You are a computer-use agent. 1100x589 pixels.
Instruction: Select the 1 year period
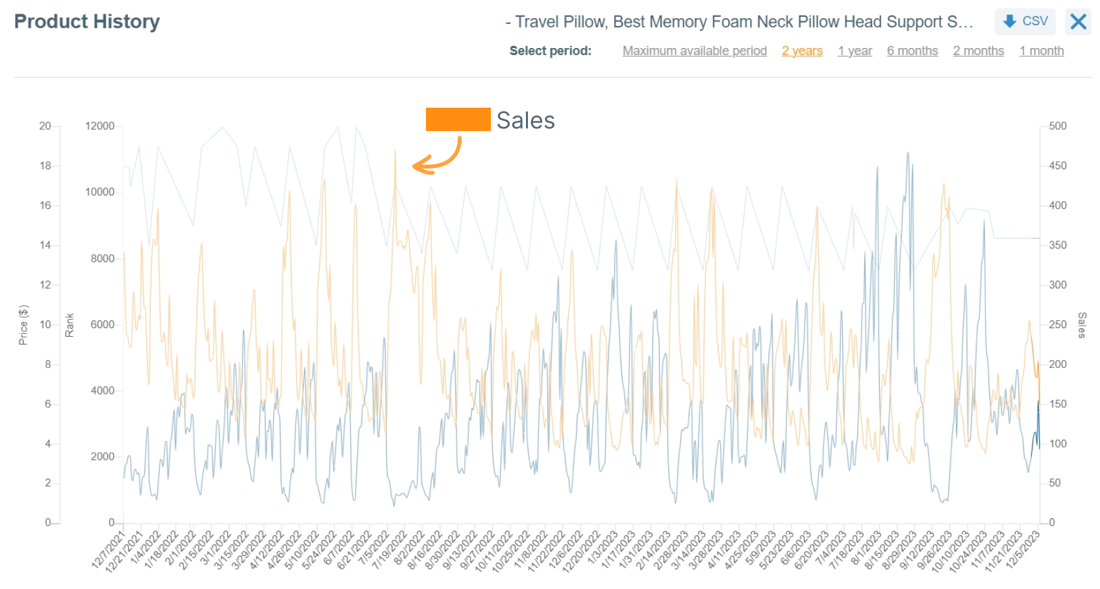coord(855,51)
